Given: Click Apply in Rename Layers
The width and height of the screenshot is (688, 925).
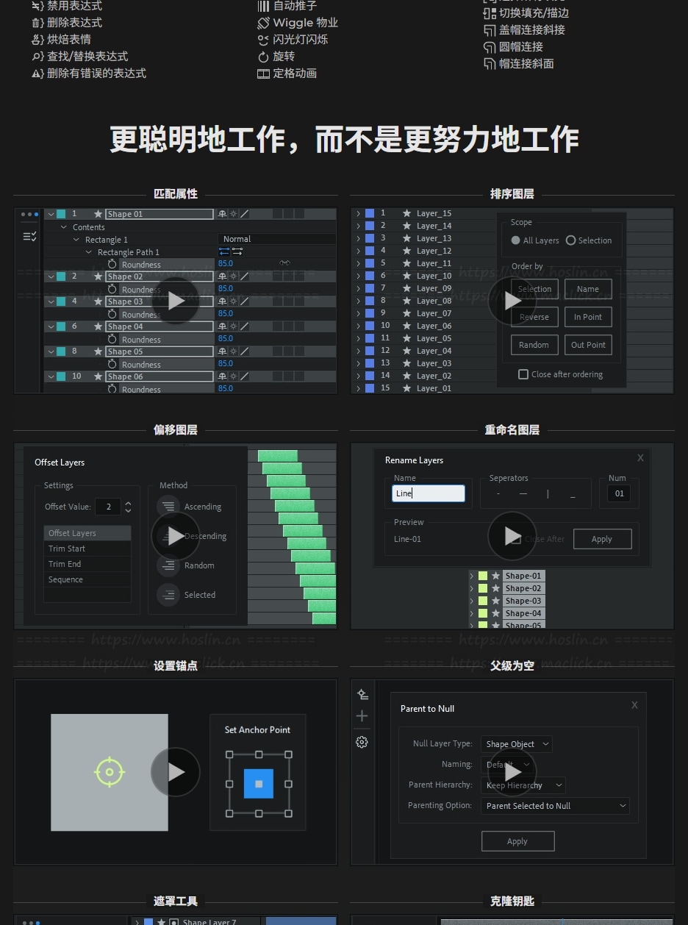Looking at the screenshot, I should 602,539.
